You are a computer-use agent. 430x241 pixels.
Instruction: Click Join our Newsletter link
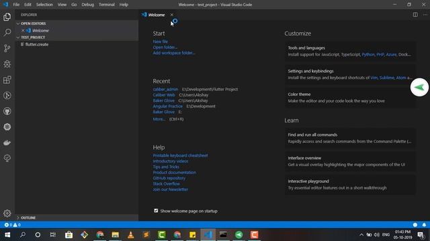click(x=170, y=189)
